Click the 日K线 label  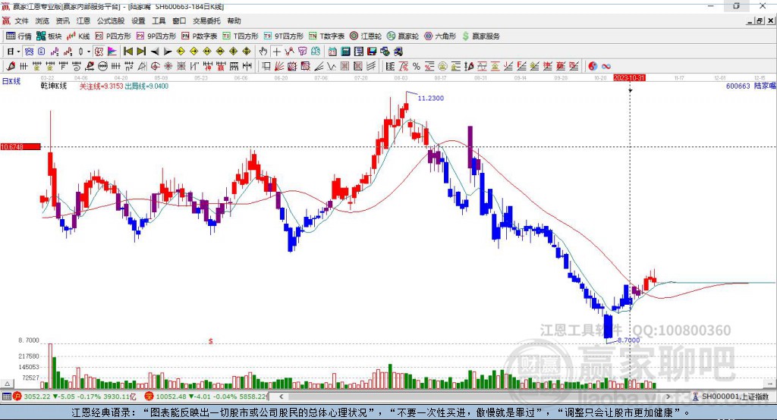11,81
